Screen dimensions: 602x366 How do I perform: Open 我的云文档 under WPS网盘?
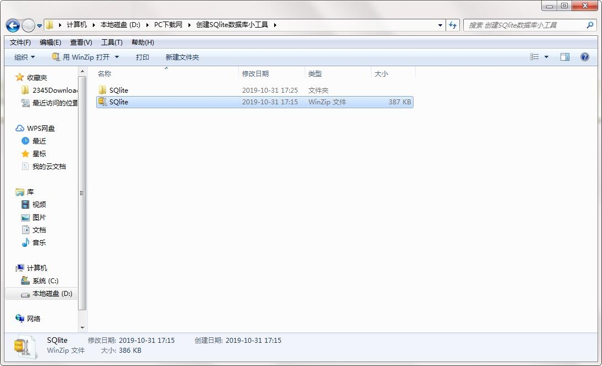pos(49,166)
